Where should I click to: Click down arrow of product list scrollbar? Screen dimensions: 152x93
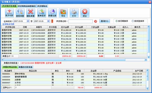(147, 88)
